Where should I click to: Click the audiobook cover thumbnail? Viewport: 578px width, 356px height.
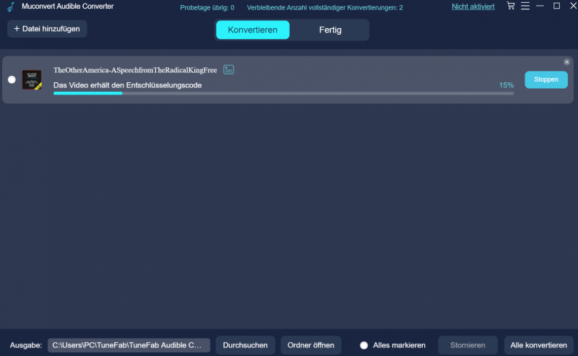[32, 79]
